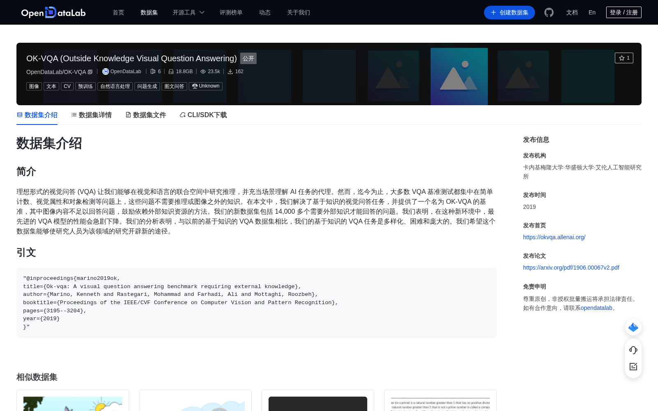
Task: Open the GitHub icon in header
Action: pos(549,12)
